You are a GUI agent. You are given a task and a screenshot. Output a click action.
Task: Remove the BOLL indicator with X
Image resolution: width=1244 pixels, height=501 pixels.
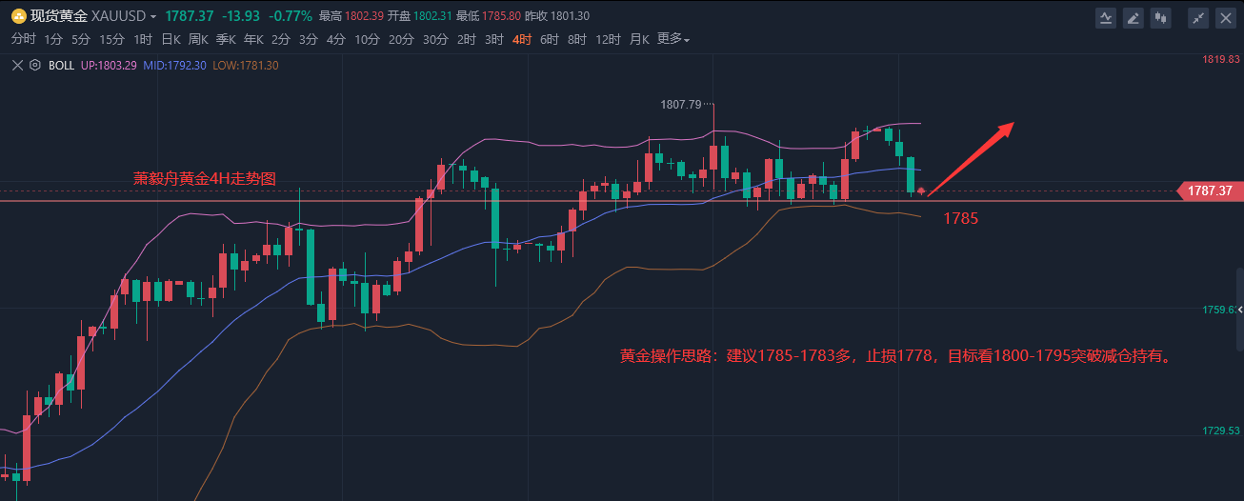[19, 66]
